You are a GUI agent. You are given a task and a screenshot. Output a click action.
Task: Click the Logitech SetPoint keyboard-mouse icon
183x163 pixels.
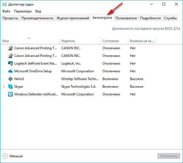[10, 63]
